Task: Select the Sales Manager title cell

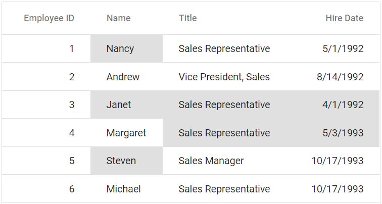Action: [211, 161]
